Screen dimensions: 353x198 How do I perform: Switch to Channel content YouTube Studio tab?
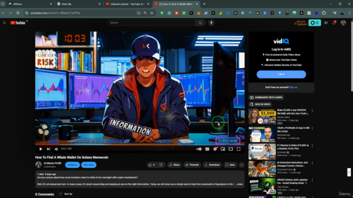pyautogui.click(x=127, y=4)
